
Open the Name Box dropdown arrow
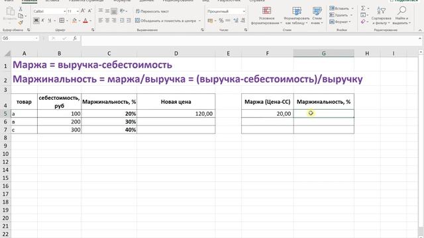[x=36, y=38]
